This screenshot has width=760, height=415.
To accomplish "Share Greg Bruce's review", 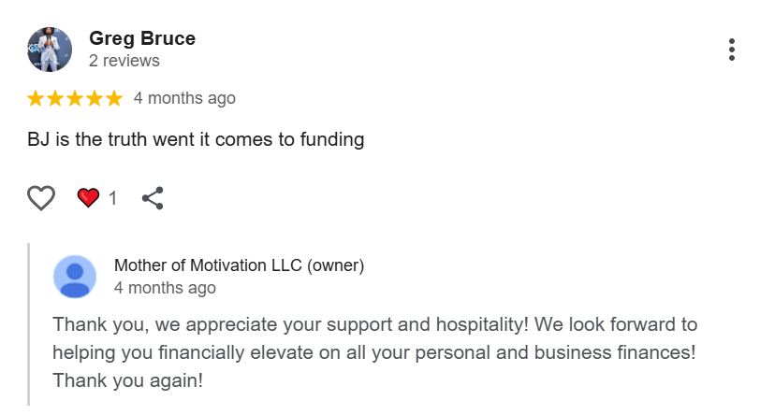I will (x=153, y=198).
